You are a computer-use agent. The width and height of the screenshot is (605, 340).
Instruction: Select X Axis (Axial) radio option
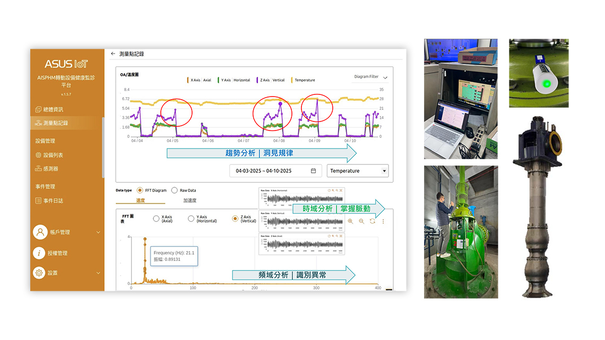(156, 219)
